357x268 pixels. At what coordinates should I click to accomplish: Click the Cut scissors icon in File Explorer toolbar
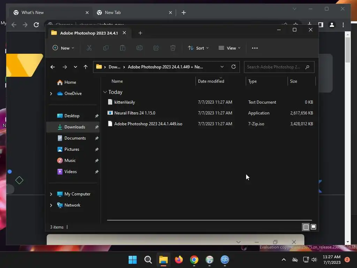pyautogui.click(x=89, y=48)
